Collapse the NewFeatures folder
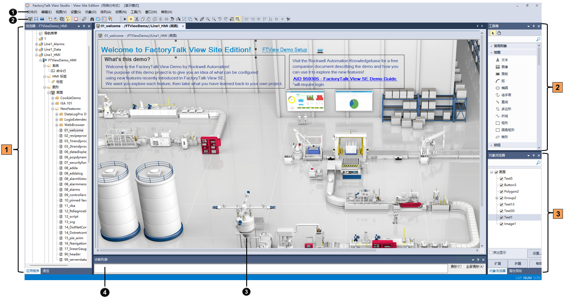Screen dimensions: 564x299 [x=52, y=108]
